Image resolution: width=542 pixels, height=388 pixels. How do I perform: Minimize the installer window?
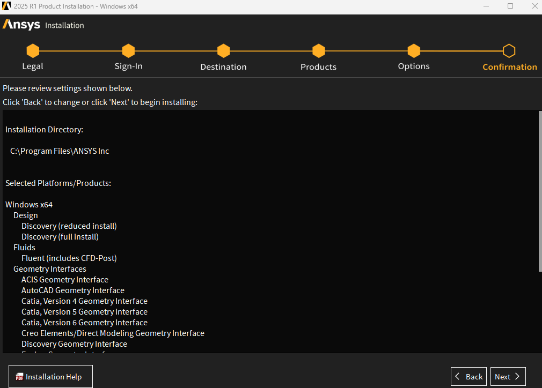(486, 6)
